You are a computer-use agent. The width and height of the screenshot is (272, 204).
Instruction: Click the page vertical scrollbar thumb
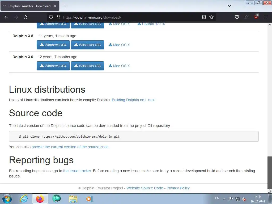pyautogui.click(x=270, y=172)
